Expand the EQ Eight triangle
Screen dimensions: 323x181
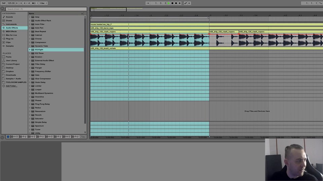(30, 50)
